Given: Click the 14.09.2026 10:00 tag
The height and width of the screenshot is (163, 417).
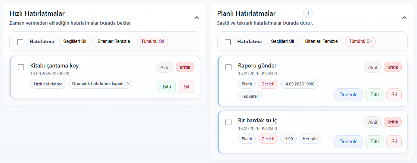Looking at the screenshot, I should click(299, 84).
